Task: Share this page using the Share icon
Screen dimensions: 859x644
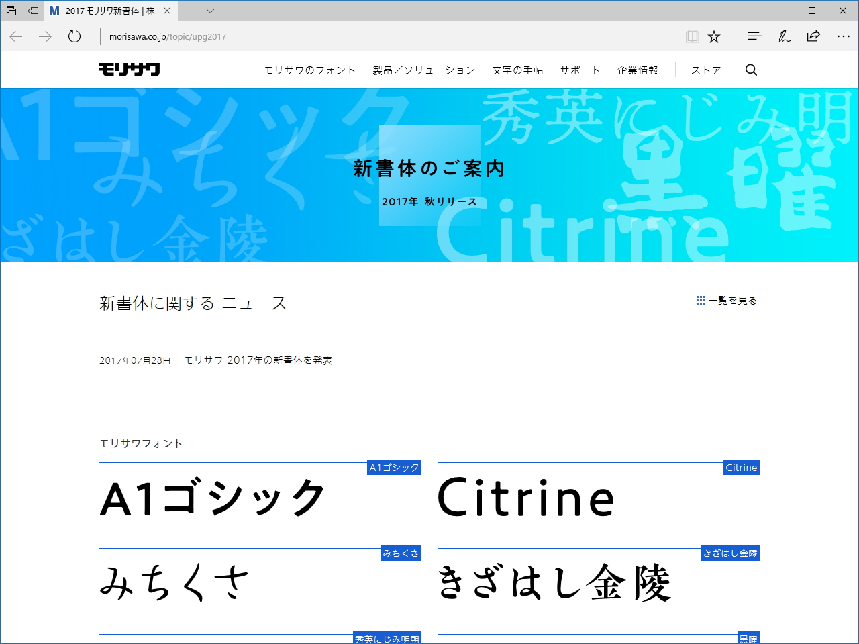Action: [813, 36]
